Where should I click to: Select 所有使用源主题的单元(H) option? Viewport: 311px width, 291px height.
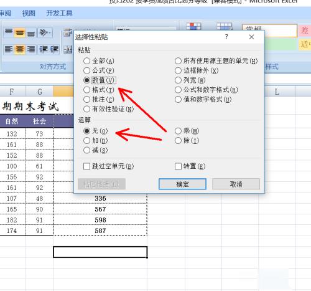tap(216, 61)
